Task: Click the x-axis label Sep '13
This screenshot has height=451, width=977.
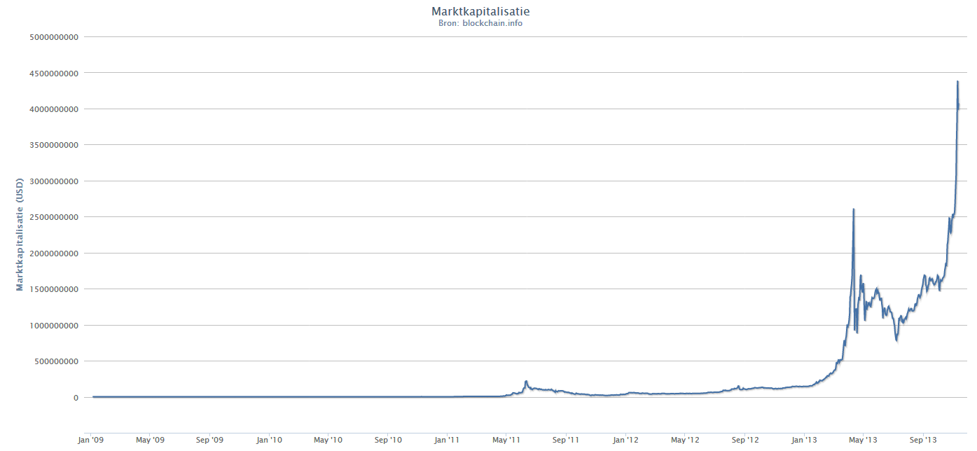Action: (923, 440)
